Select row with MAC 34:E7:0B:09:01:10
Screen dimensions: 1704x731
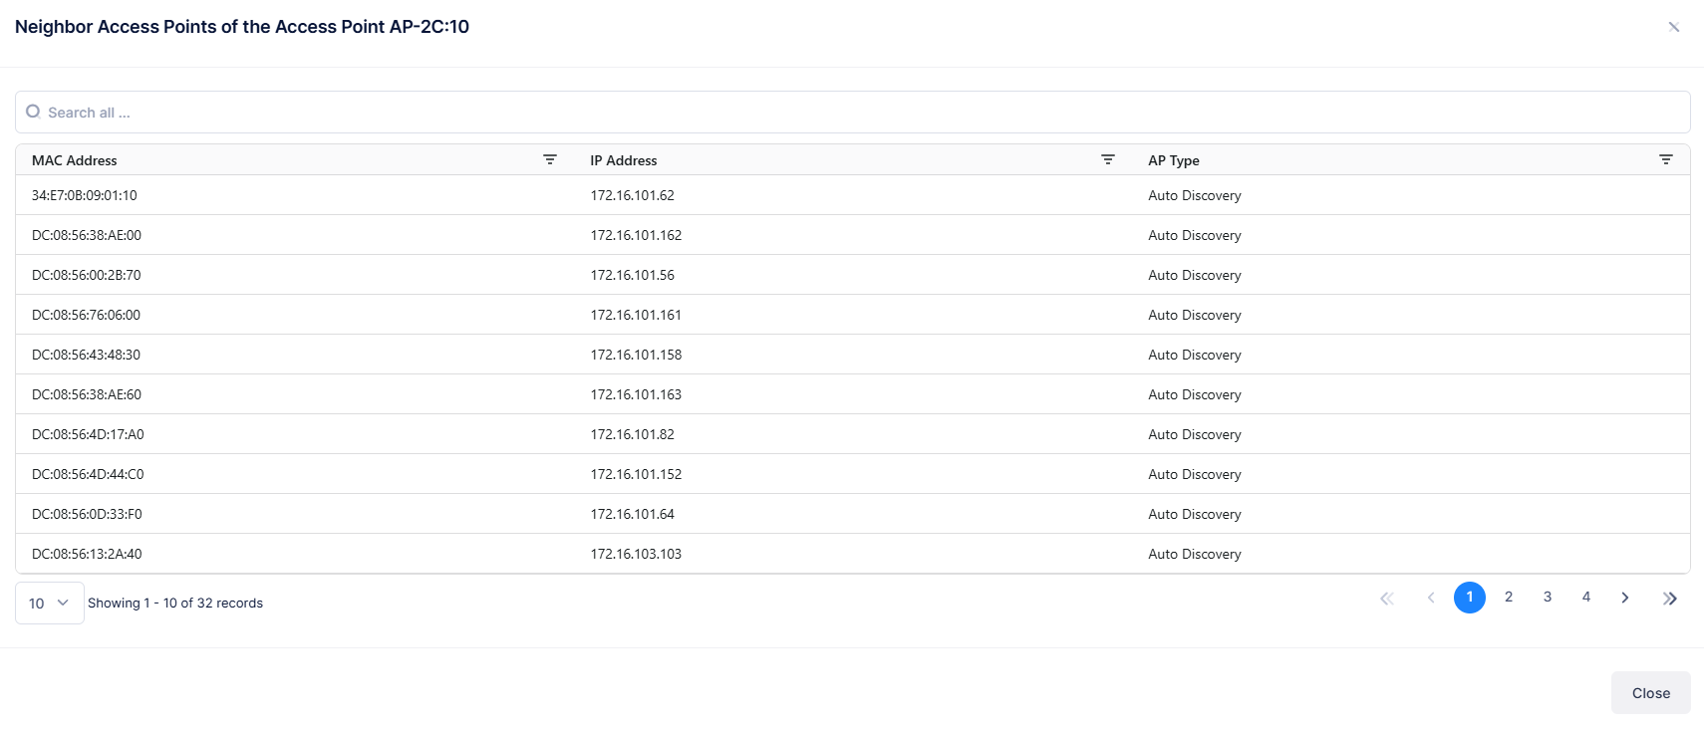pyautogui.click(x=85, y=195)
